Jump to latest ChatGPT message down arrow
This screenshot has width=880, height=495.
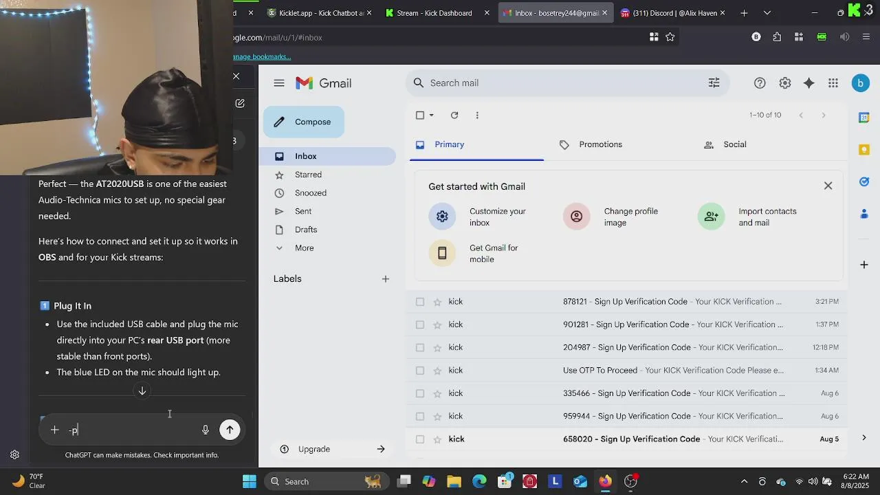pos(142,391)
